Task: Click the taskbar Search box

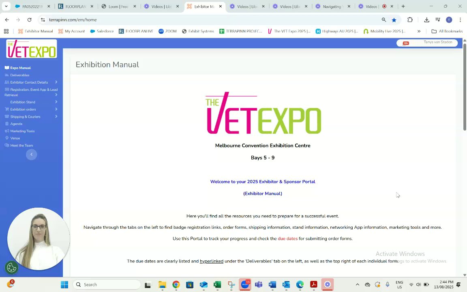Action: [x=107, y=285]
